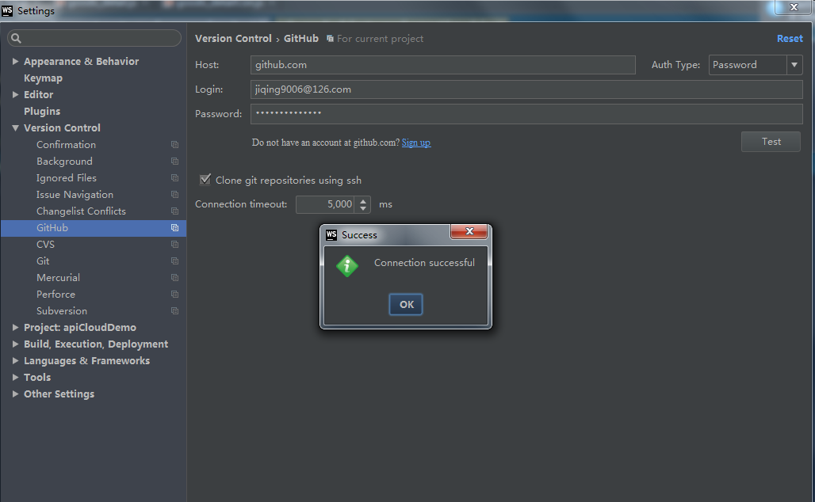Toggle 'Clone git repositories using ssh' checkbox
The height and width of the screenshot is (502, 815).
click(205, 180)
